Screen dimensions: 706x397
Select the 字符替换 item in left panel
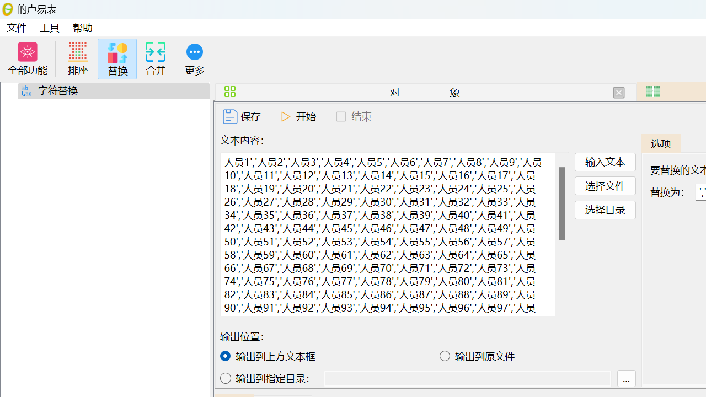click(57, 90)
